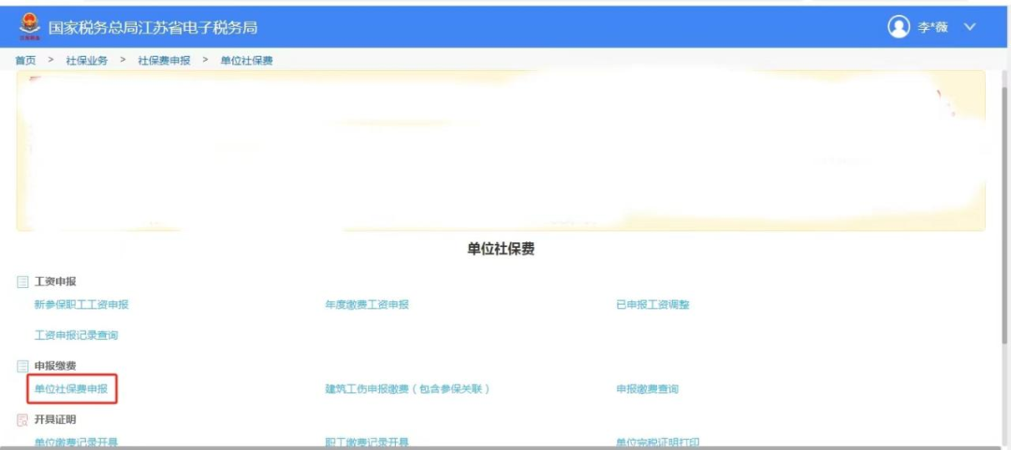Open 单位完税证明打印
This screenshot has height=450, width=1011.
pyautogui.click(x=658, y=443)
